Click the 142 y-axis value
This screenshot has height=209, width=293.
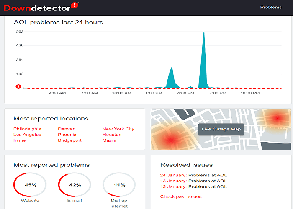click(20, 74)
